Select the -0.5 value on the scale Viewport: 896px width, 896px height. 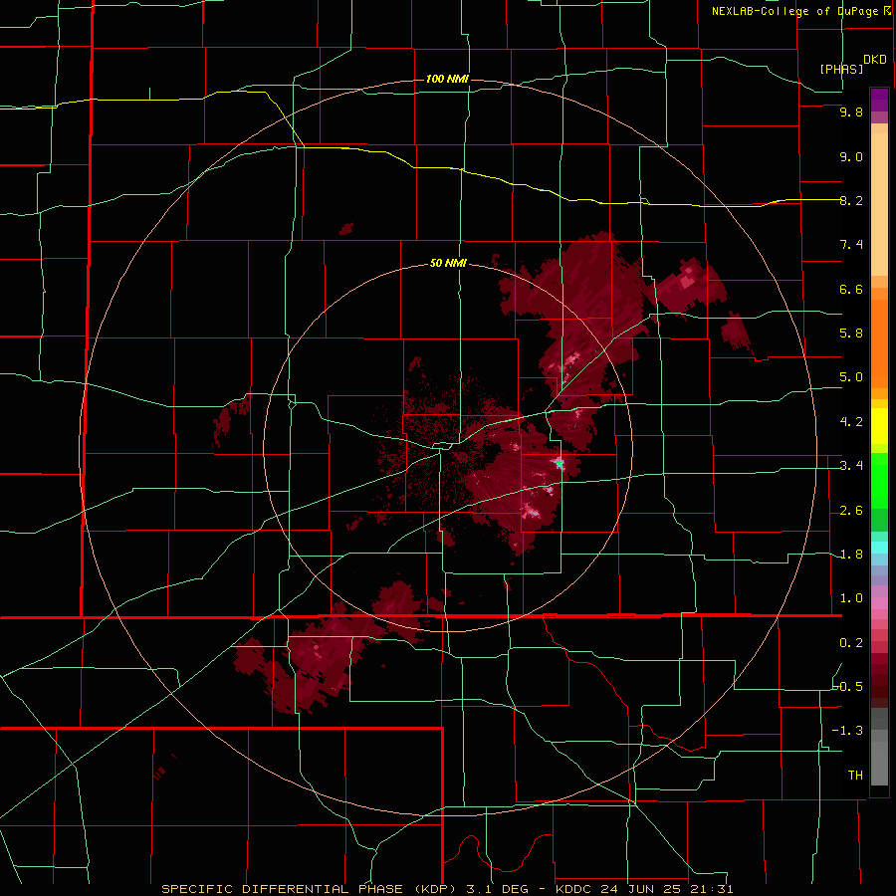848,686
